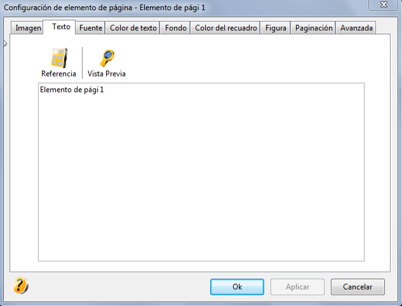Click the Vista Previa magnifier icon
This screenshot has width=402, height=306.
tap(107, 58)
